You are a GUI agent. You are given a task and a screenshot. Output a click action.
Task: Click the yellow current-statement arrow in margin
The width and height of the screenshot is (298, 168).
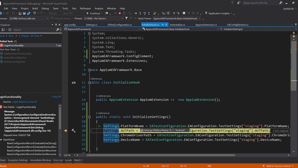coord(66,131)
